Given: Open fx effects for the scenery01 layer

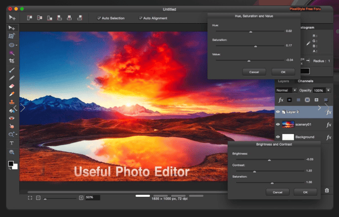Looking at the screenshot, I should [x=329, y=125].
